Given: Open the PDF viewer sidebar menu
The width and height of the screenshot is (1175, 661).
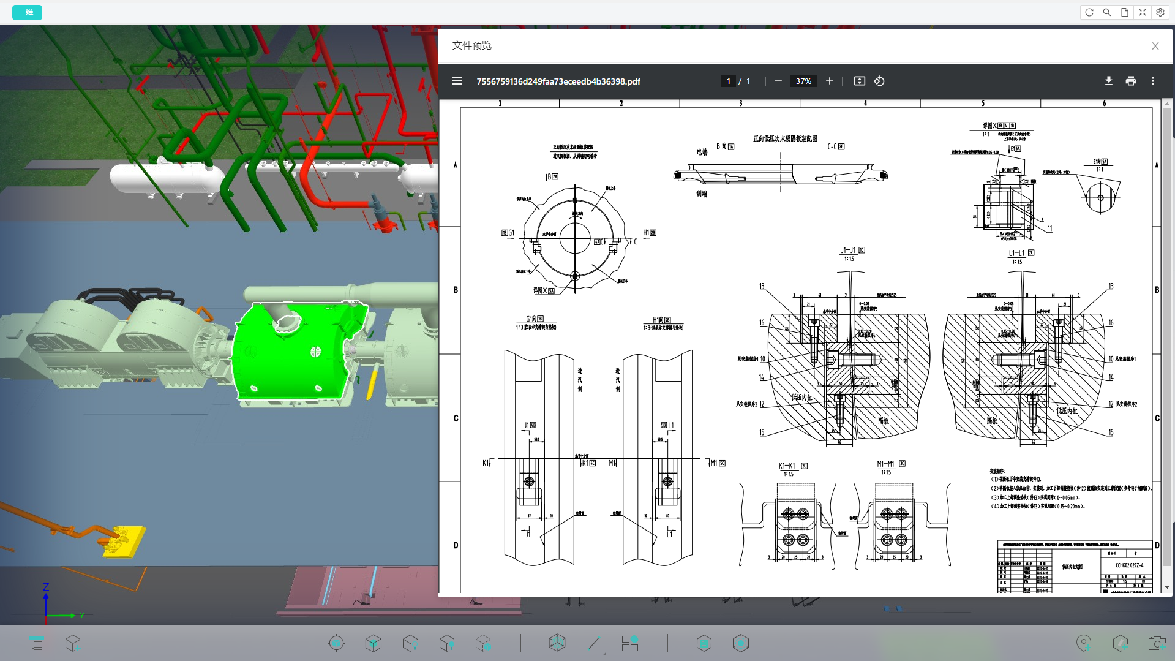Looking at the screenshot, I should (457, 81).
